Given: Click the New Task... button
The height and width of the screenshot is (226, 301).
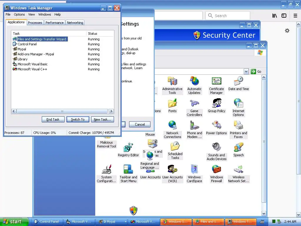Looking at the screenshot, I should coord(102,119).
